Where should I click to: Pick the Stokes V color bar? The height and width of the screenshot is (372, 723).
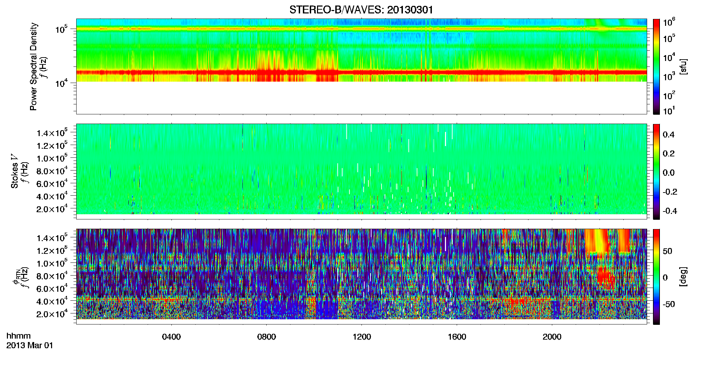[656, 172]
